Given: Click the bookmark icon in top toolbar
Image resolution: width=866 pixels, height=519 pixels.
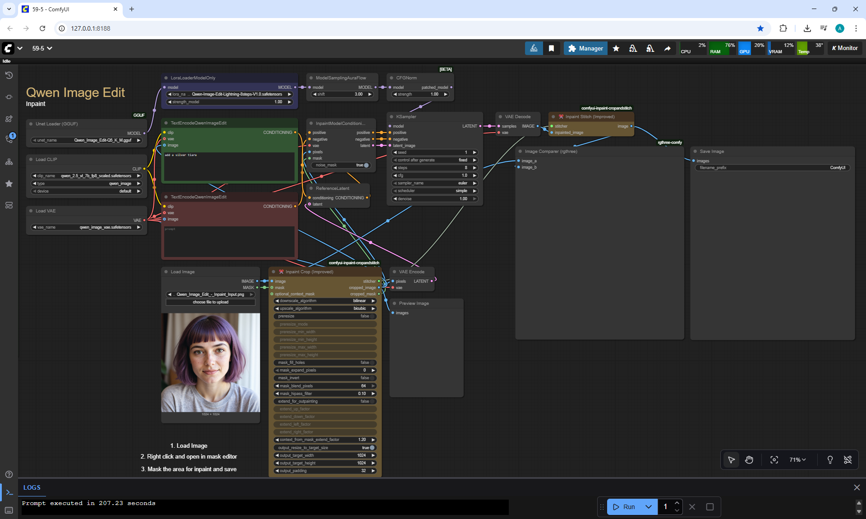Looking at the screenshot, I should (551, 48).
